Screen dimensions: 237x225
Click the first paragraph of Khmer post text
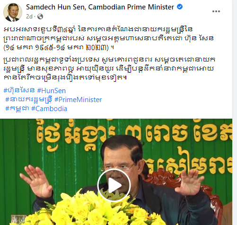(x=109, y=38)
